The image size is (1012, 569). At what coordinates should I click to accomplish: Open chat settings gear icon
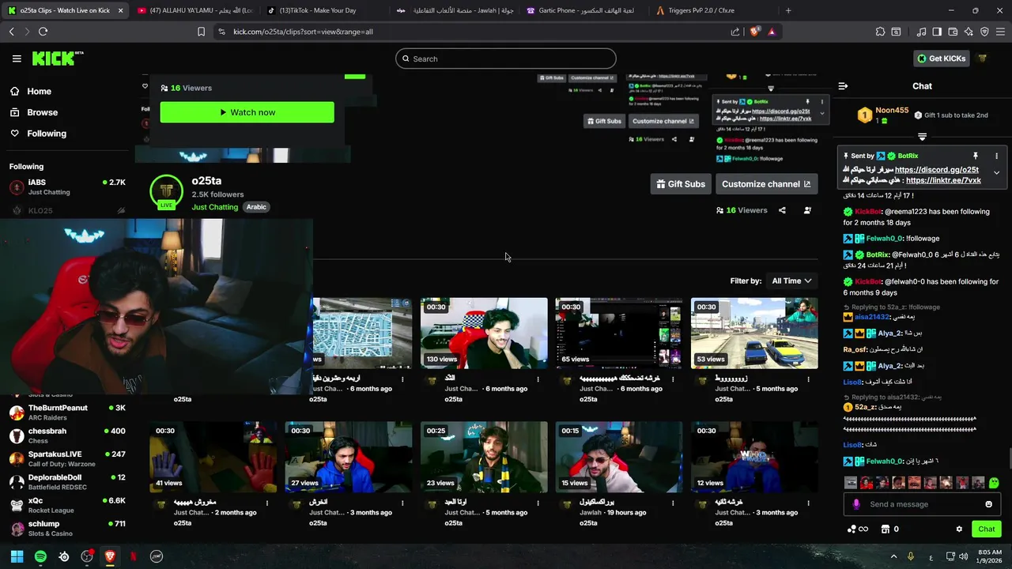click(959, 529)
